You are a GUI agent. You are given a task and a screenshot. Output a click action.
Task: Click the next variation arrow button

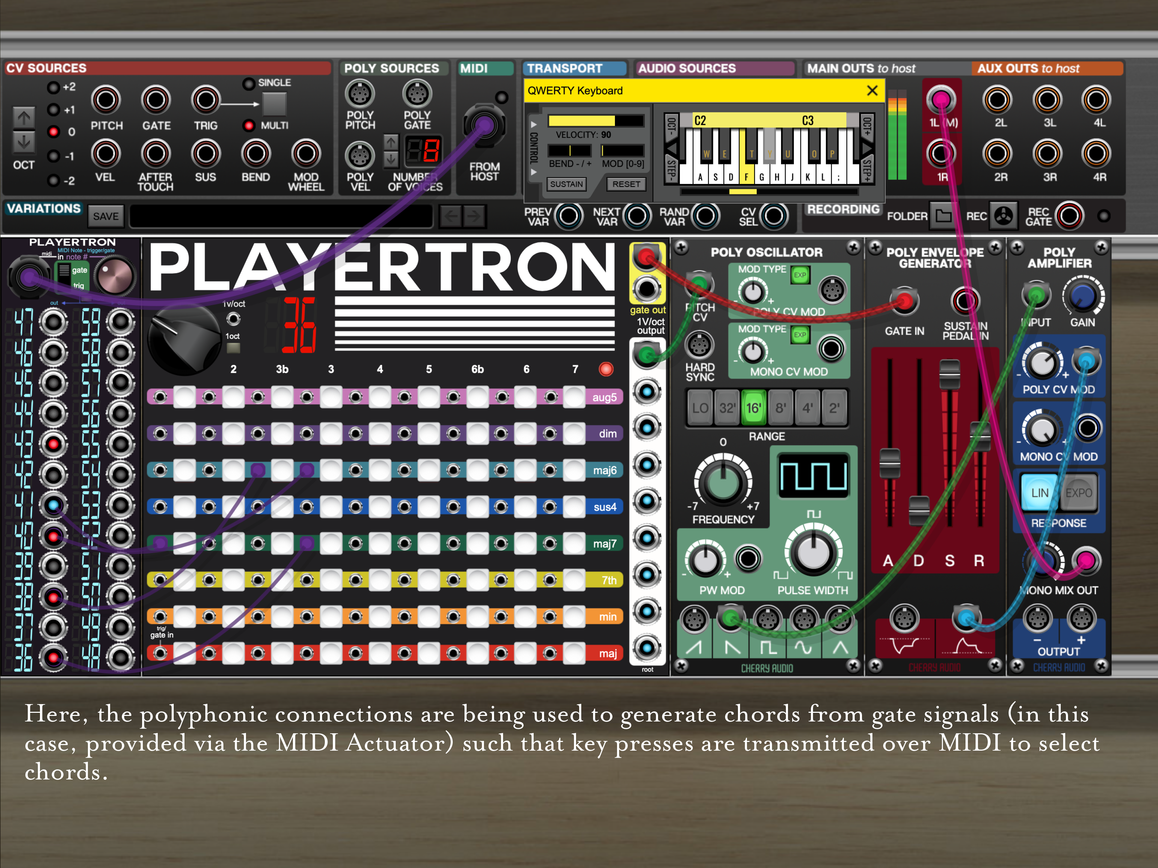point(474,216)
